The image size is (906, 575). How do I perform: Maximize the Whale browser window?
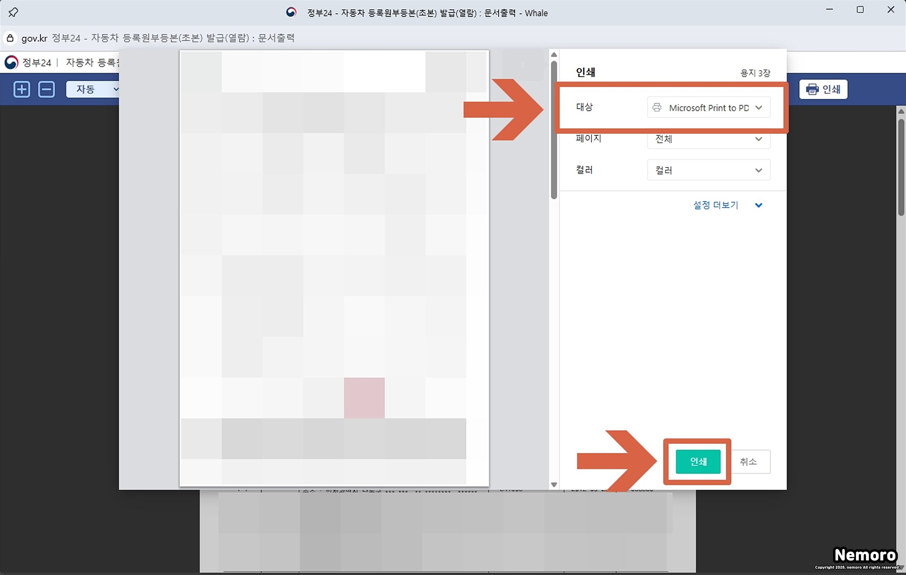tap(860, 10)
